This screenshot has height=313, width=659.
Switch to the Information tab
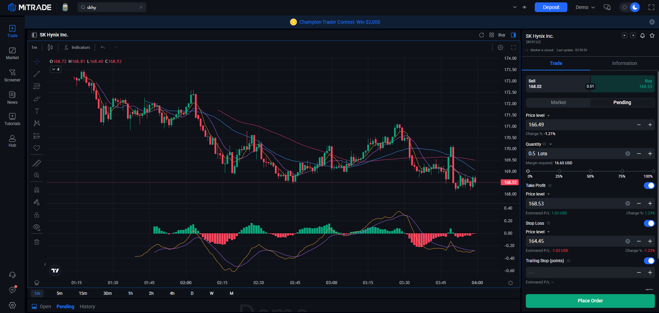[624, 63]
